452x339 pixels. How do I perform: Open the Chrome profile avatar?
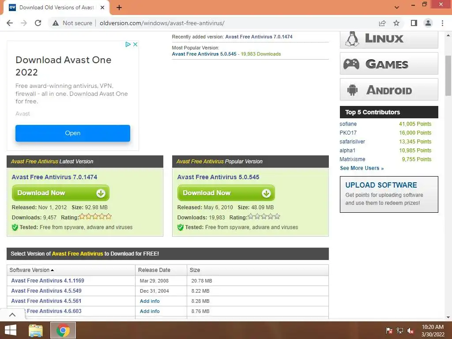(x=428, y=23)
